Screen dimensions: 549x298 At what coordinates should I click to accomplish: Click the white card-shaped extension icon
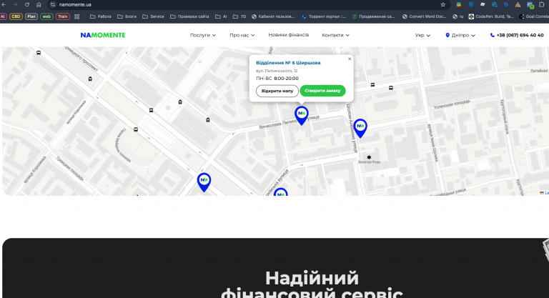[483, 4]
